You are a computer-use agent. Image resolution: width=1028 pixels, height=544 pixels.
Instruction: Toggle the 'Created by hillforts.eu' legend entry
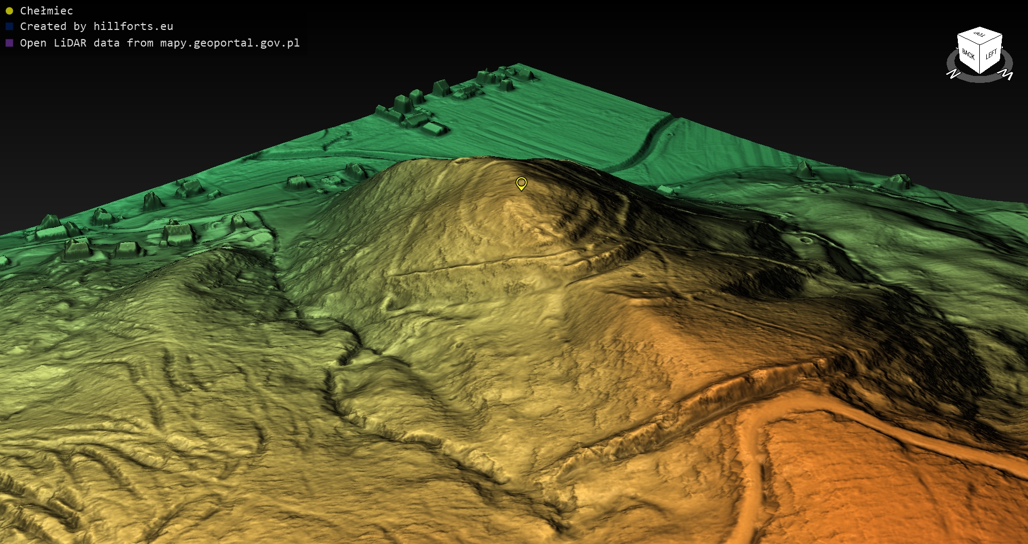point(96,26)
